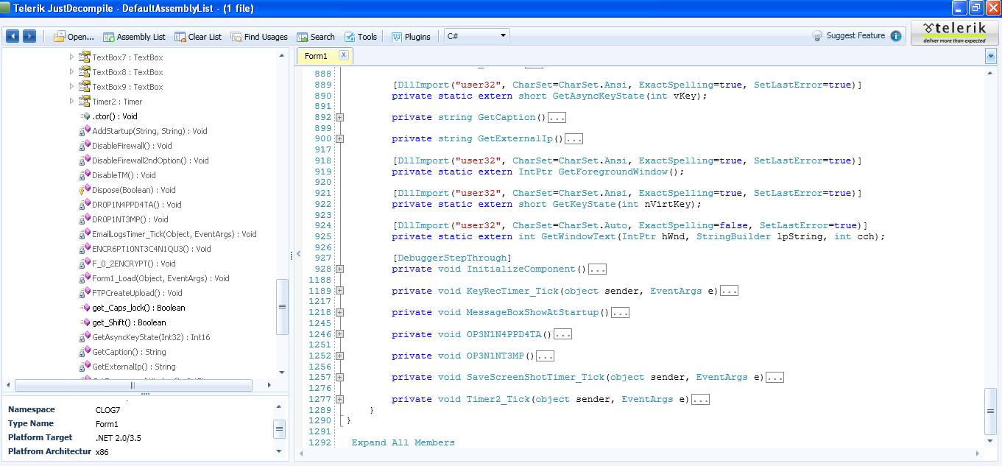Switch to the Form1 tab
Screen dimensions: 1002x466
[316, 56]
